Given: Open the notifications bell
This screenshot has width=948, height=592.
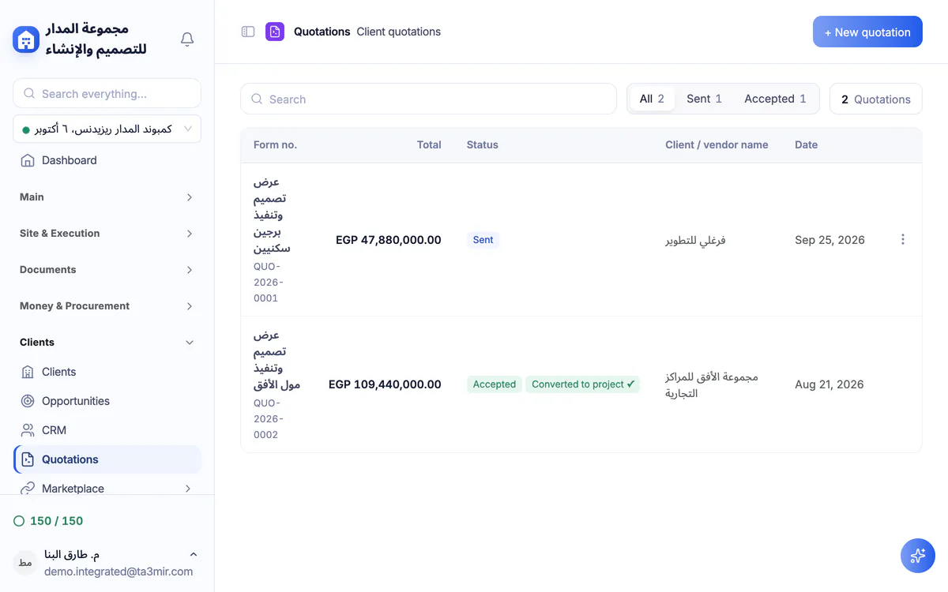Looking at the screenshot, I should pyautogui.click(x=187, y=39).
